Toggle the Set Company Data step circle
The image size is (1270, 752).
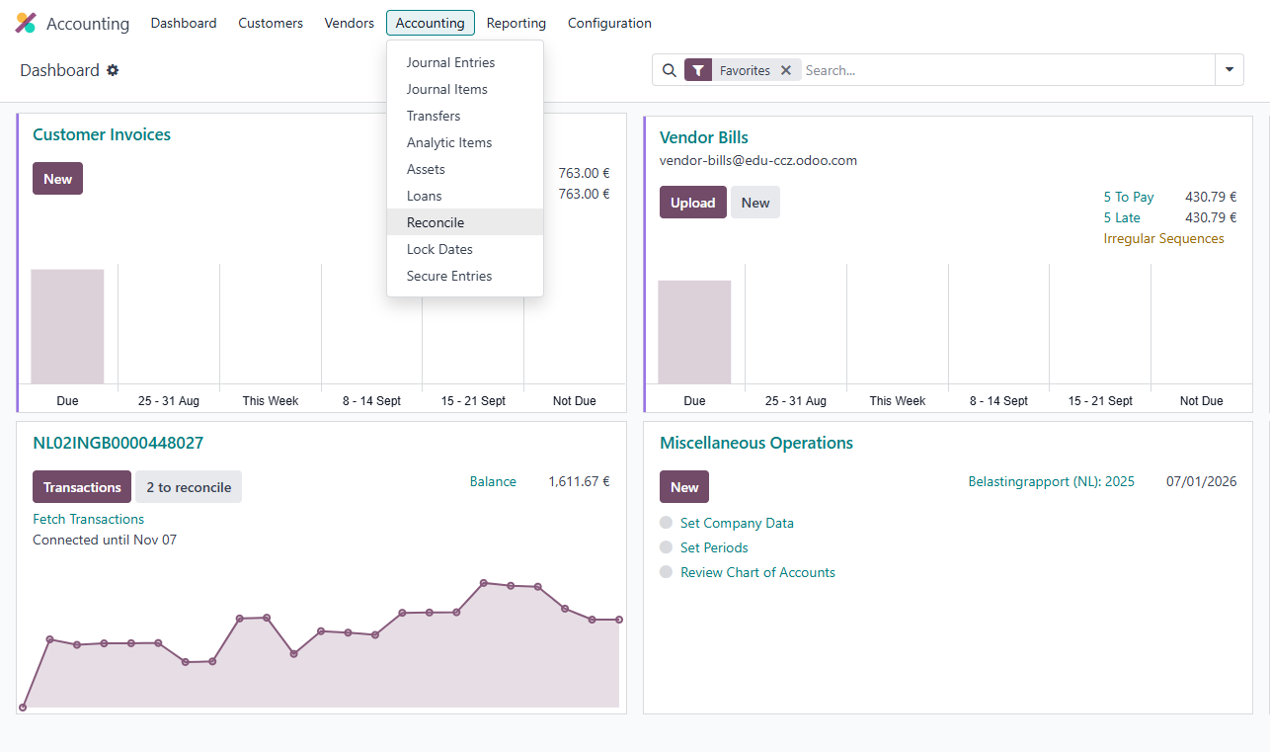point(666,523)
